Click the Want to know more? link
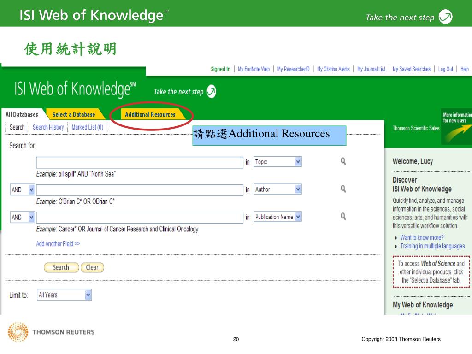 point(422,237)
